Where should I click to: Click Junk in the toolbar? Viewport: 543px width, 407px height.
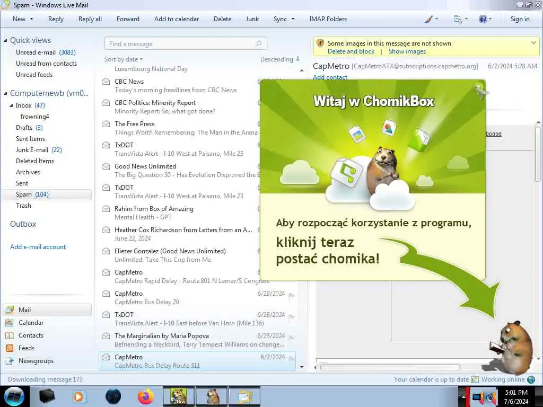click(252, 19)
